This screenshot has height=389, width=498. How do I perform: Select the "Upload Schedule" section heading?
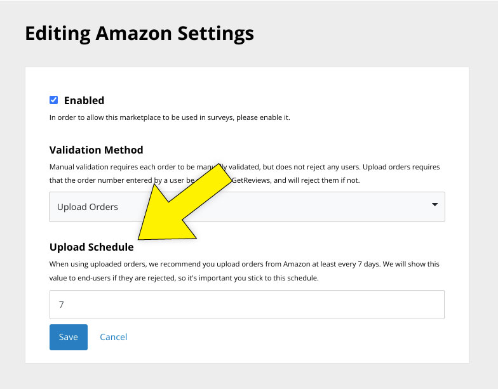click(91, 247)
